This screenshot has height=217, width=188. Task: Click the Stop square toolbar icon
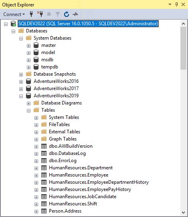click(49, 14)
